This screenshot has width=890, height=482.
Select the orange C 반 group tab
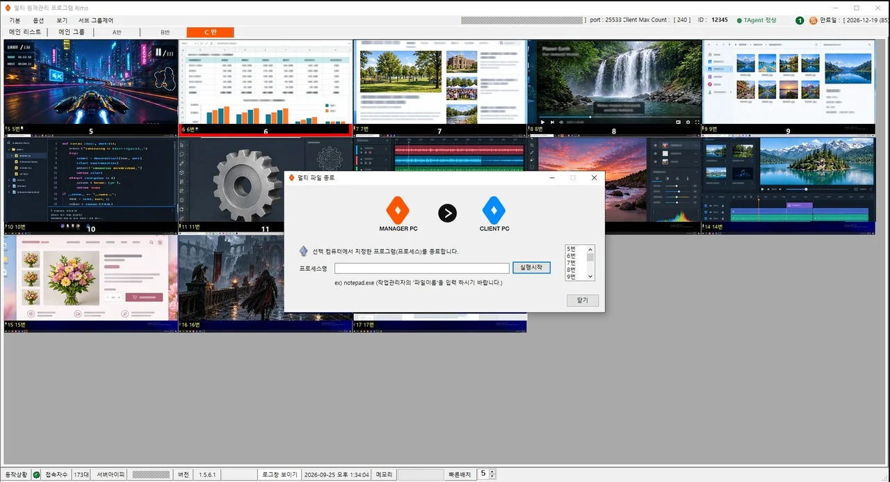pyautogui.click(x=211, y=32)
